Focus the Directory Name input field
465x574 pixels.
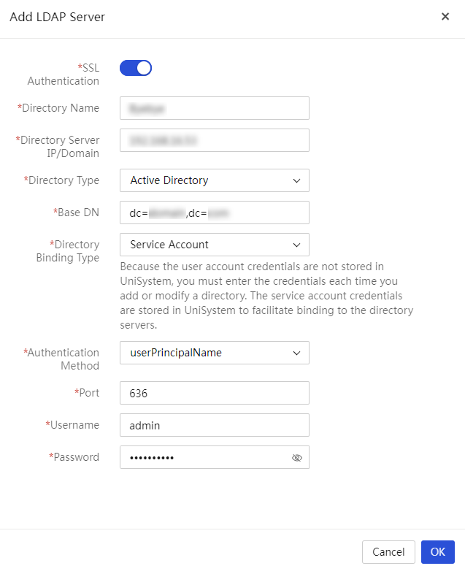click(x=215, y=108)
